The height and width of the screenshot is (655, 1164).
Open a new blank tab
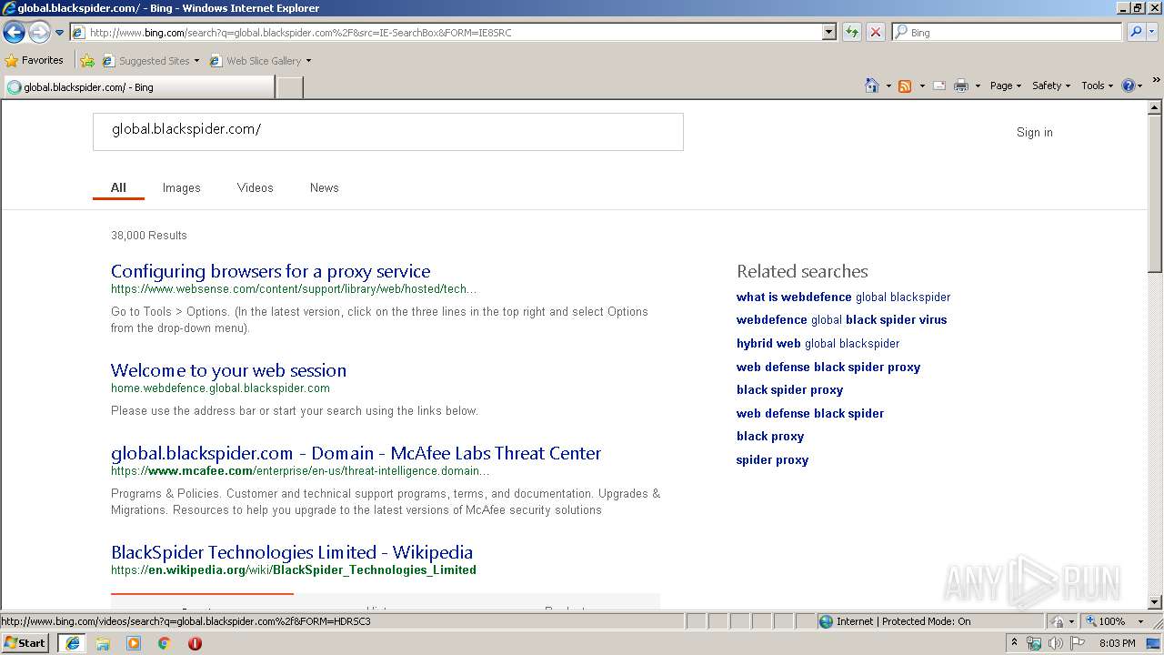point(289,87)
